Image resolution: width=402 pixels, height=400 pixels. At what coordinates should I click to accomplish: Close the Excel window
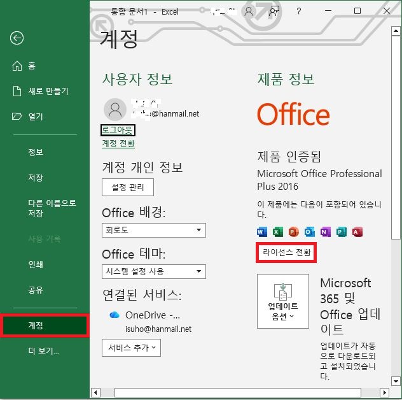(387, 11)
